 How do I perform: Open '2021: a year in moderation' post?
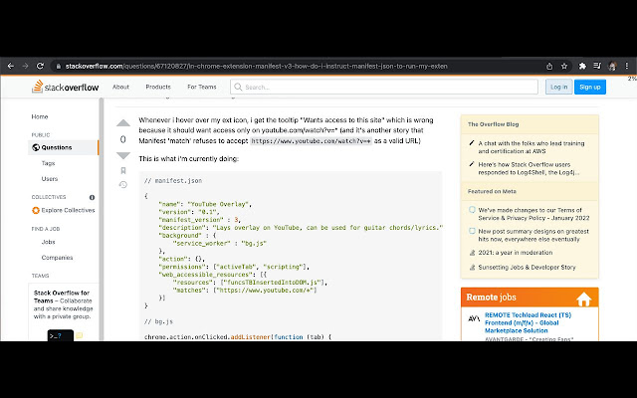pyautogui.click(x=519, y=253)
